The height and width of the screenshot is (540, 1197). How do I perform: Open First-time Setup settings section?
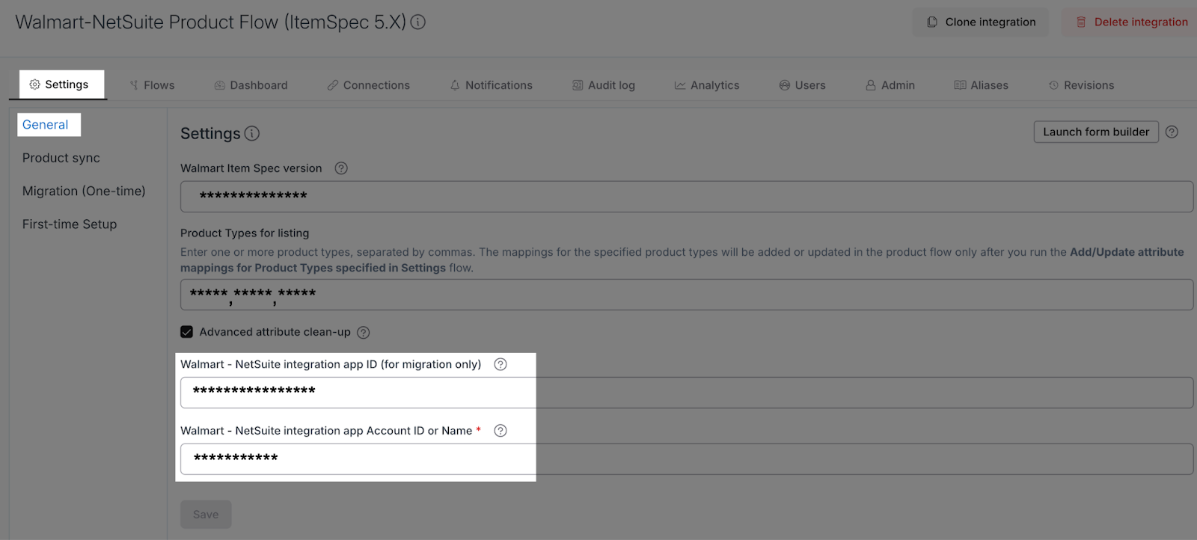70,224
